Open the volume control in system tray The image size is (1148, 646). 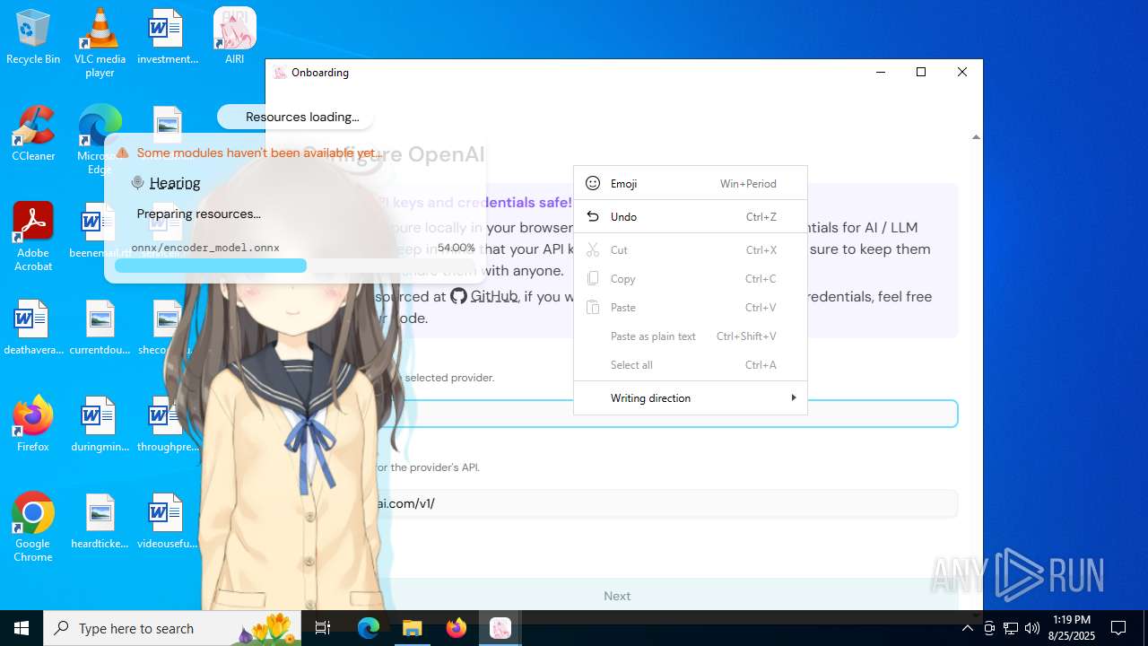1032,628
